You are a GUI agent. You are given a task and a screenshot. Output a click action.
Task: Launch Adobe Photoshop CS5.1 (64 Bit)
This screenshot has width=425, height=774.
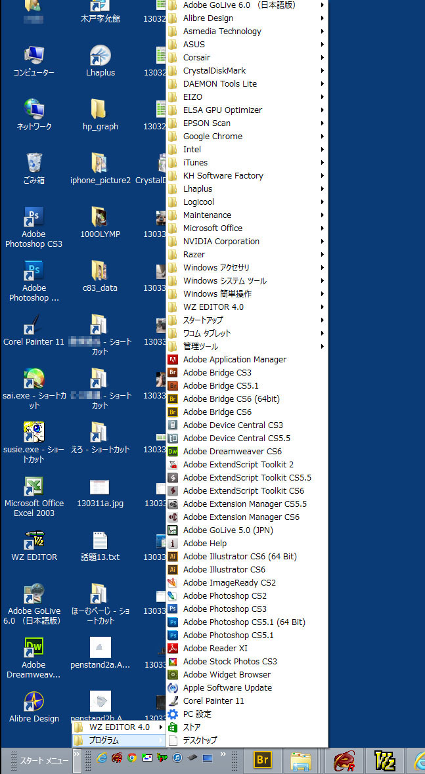247,622
